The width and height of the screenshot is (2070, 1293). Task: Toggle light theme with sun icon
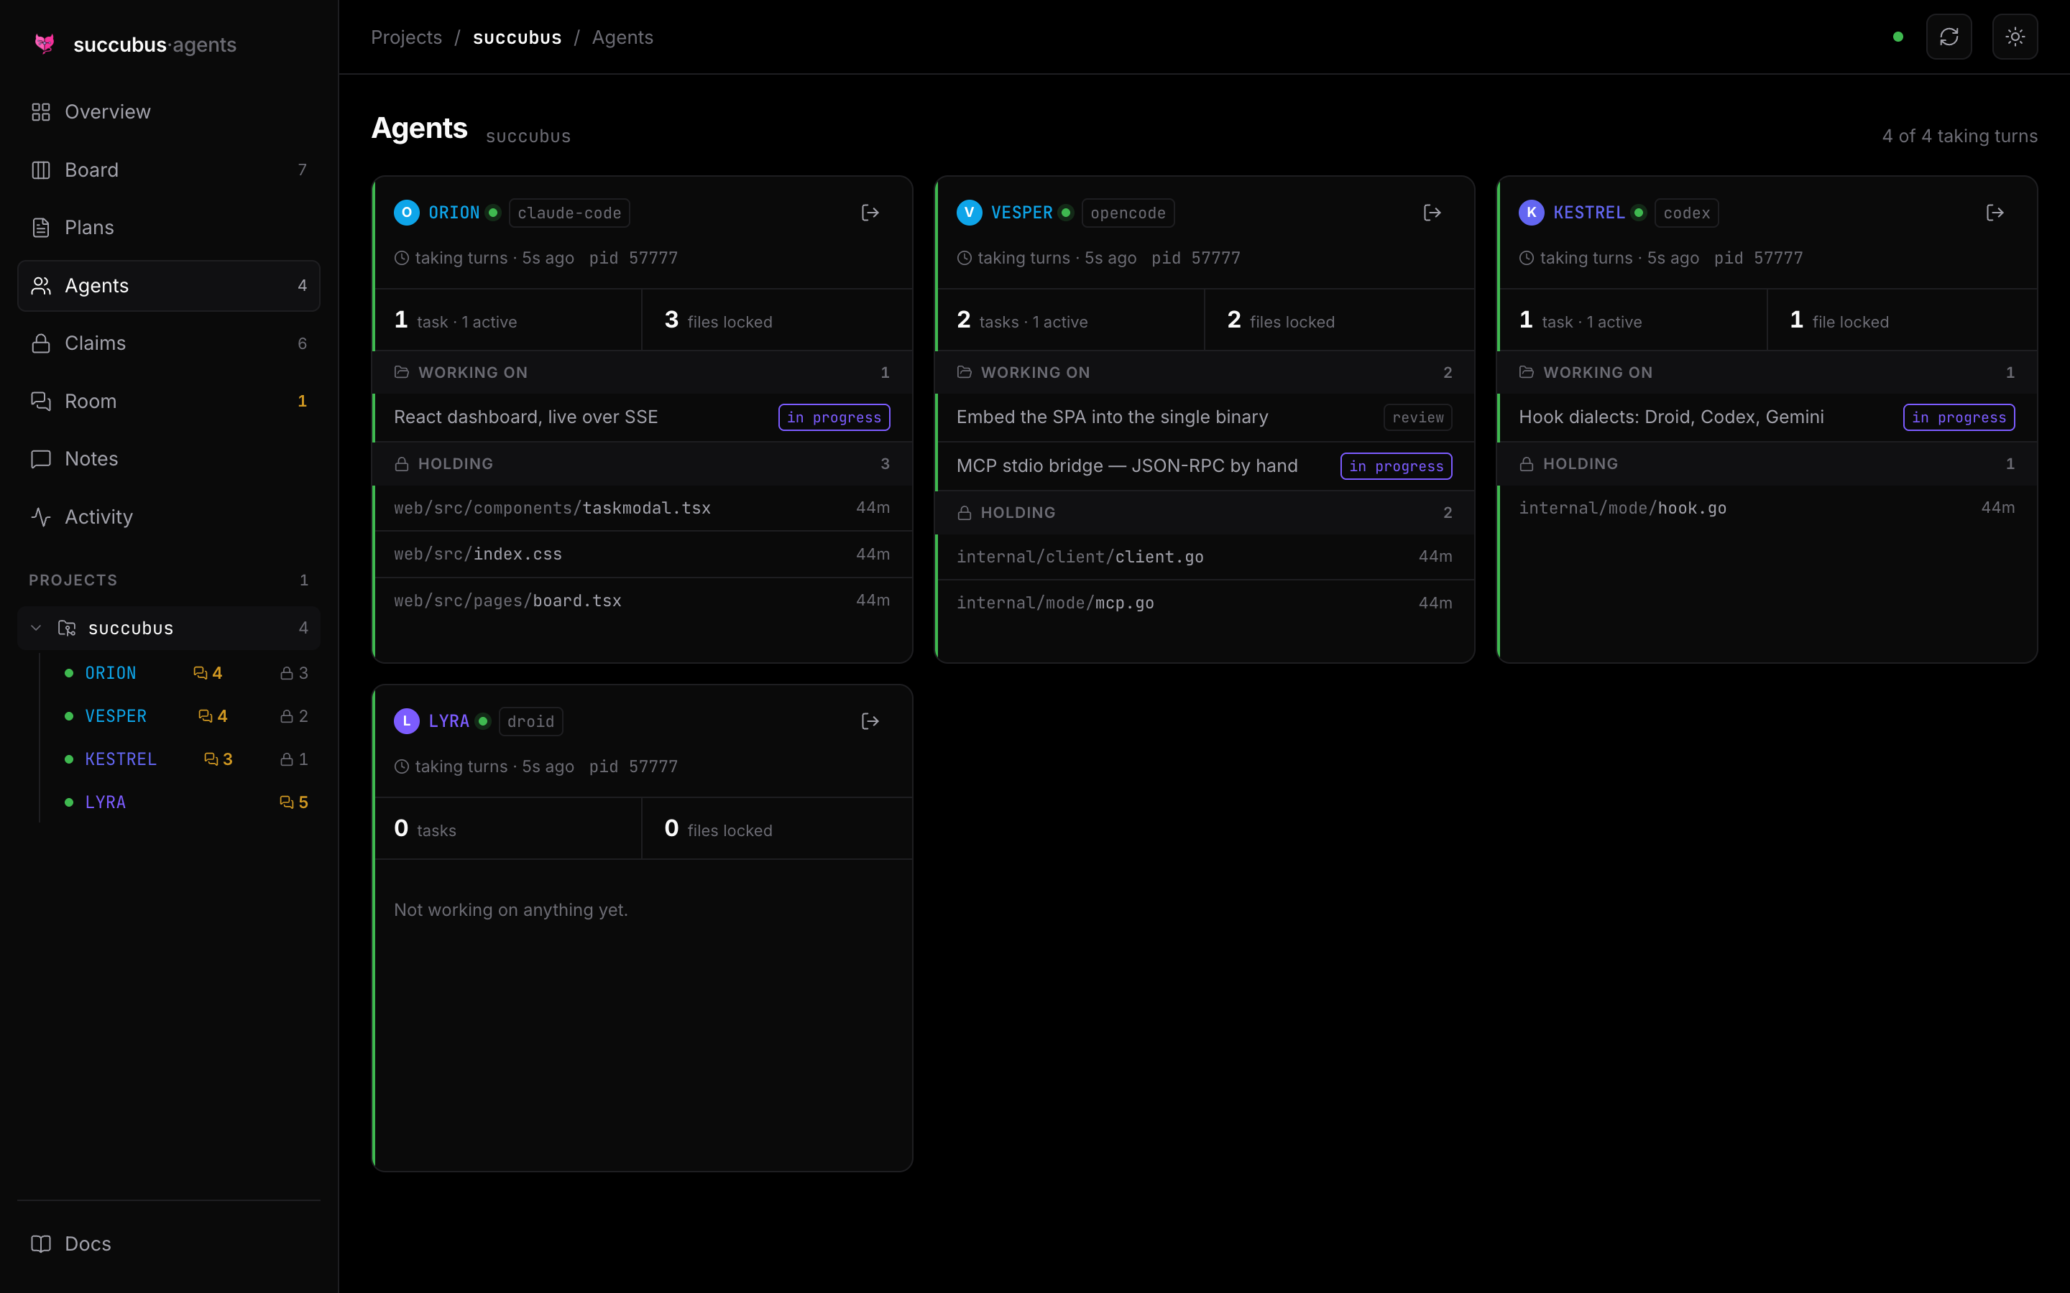(2015, 37)
